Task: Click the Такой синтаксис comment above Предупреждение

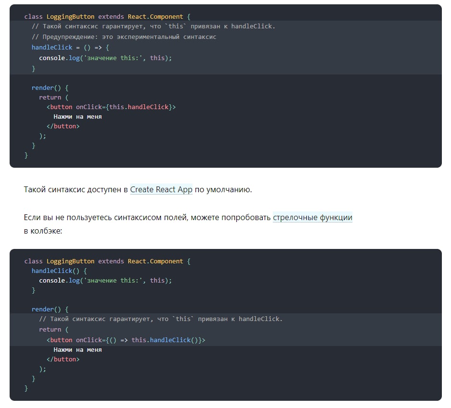Action: pyautogui.click(x=153, y=26)
